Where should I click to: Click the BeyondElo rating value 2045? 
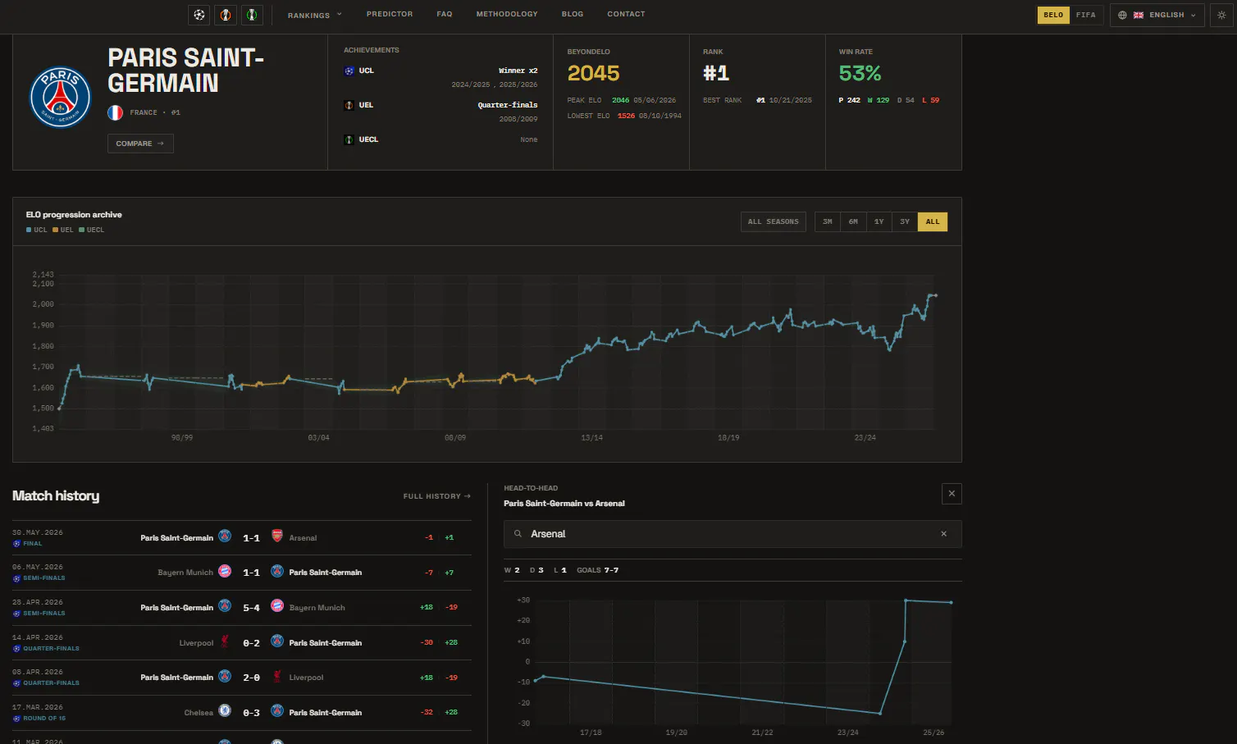pyautogui.click(x=593, y=74)
